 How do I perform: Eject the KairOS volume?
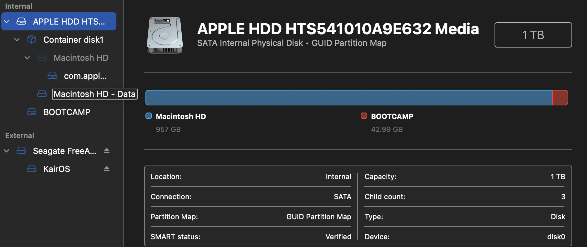(x=107, y=169)
